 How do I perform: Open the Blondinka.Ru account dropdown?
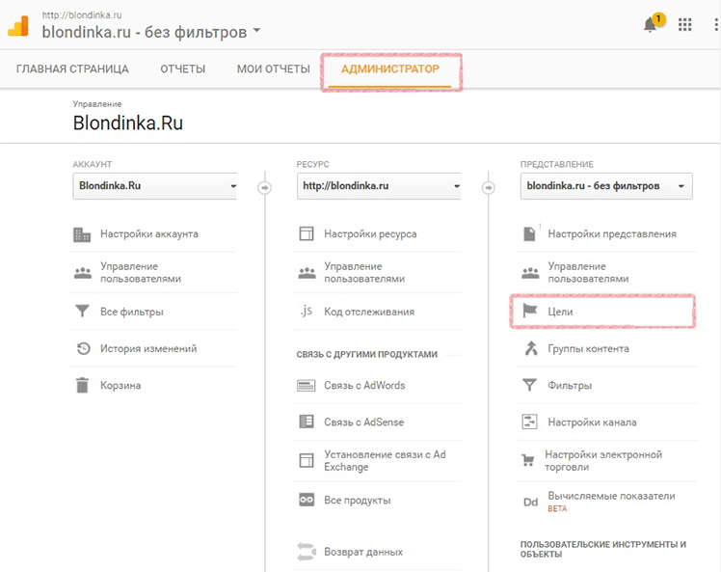pyautogui.click(x=154, y=186)
